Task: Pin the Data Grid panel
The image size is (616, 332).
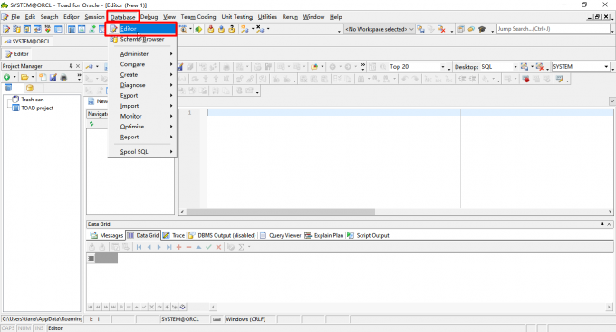Action: [x=602, y=224]
